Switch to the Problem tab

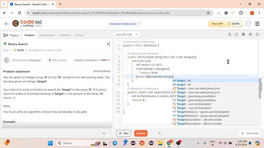point(29,35)
